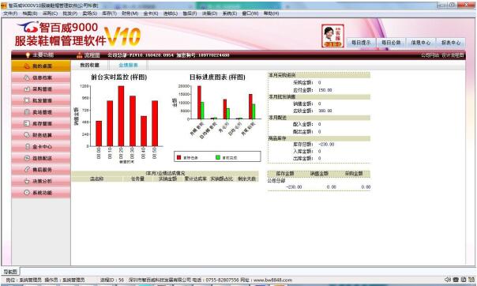Click the 导航图 tab at the bottom left
This screenshot has width=477, height=286.
coord(10,272)
